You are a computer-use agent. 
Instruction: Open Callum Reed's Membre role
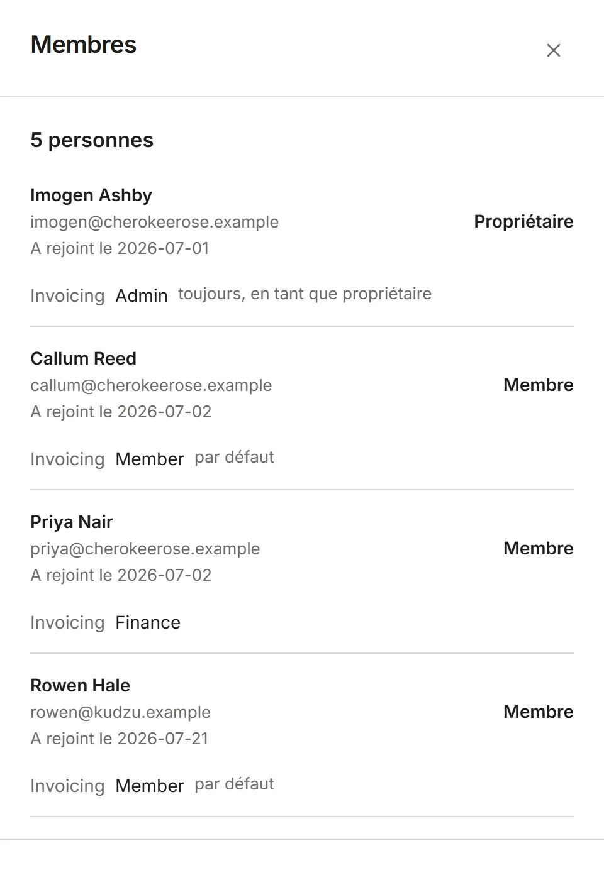pos(539,385)
